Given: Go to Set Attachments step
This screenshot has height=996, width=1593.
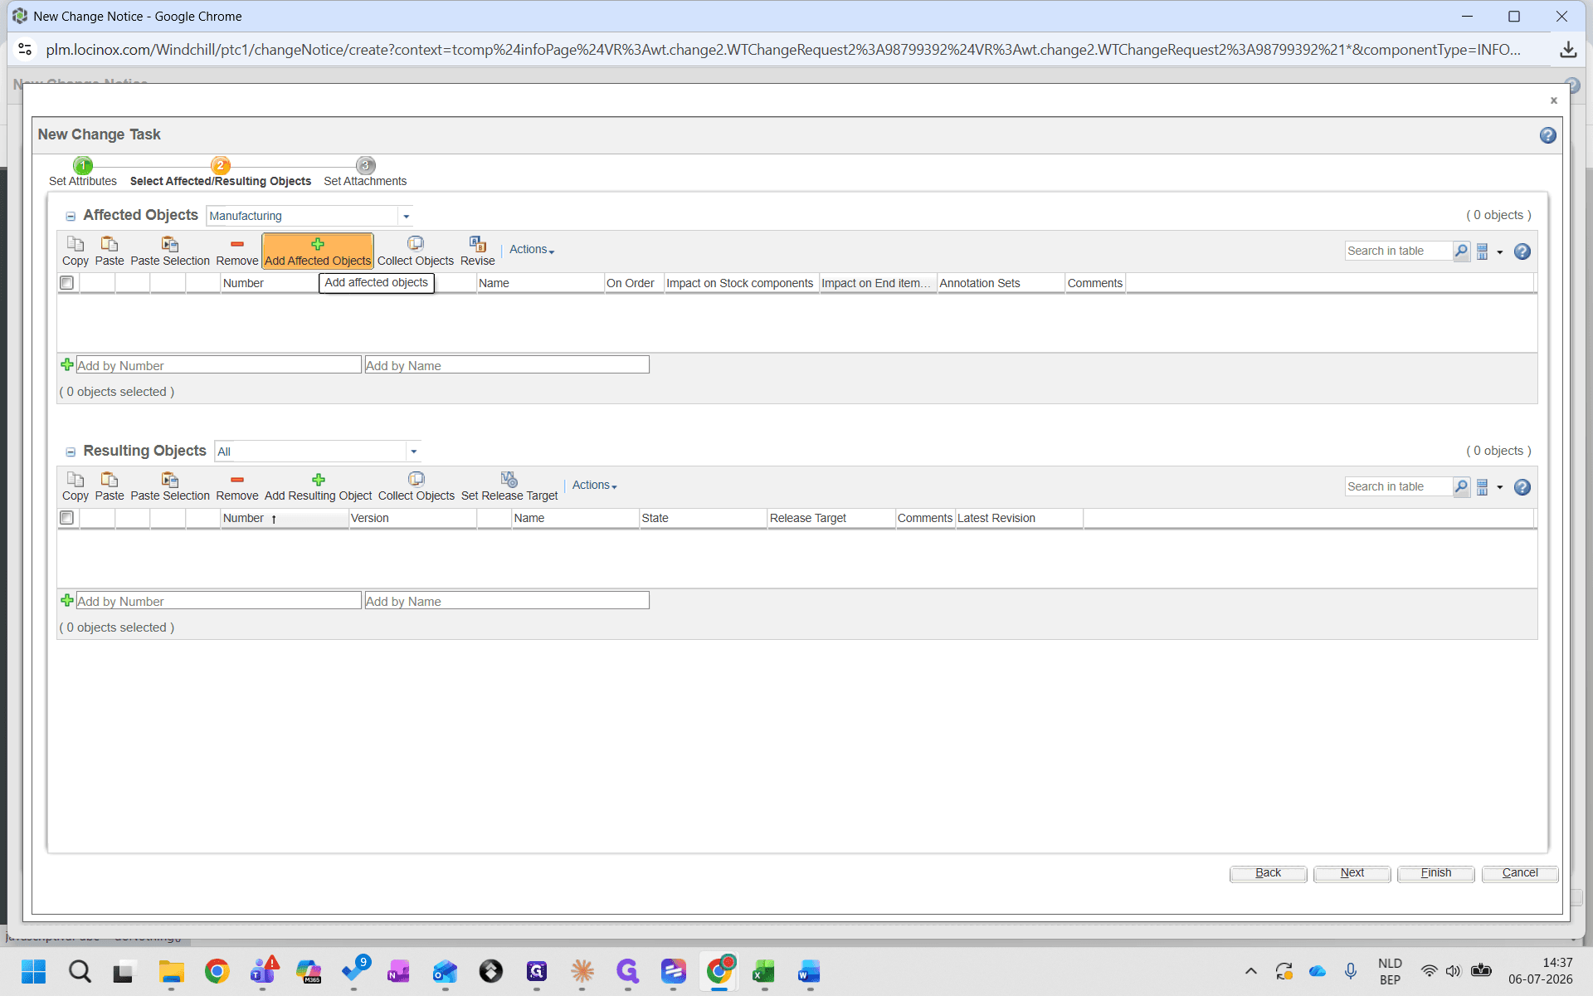Looking at the screenshot, I should 365,173.
